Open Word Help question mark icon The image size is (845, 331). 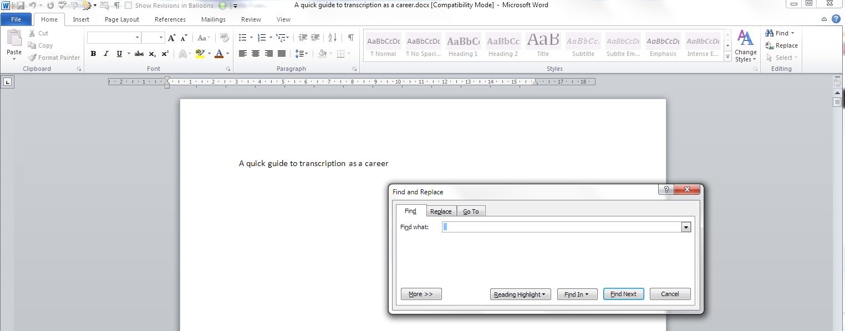[836, 19]
